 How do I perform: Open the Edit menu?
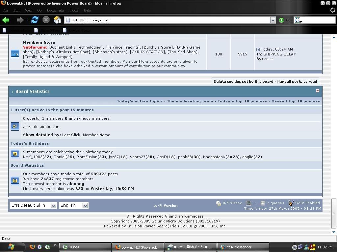16,10
